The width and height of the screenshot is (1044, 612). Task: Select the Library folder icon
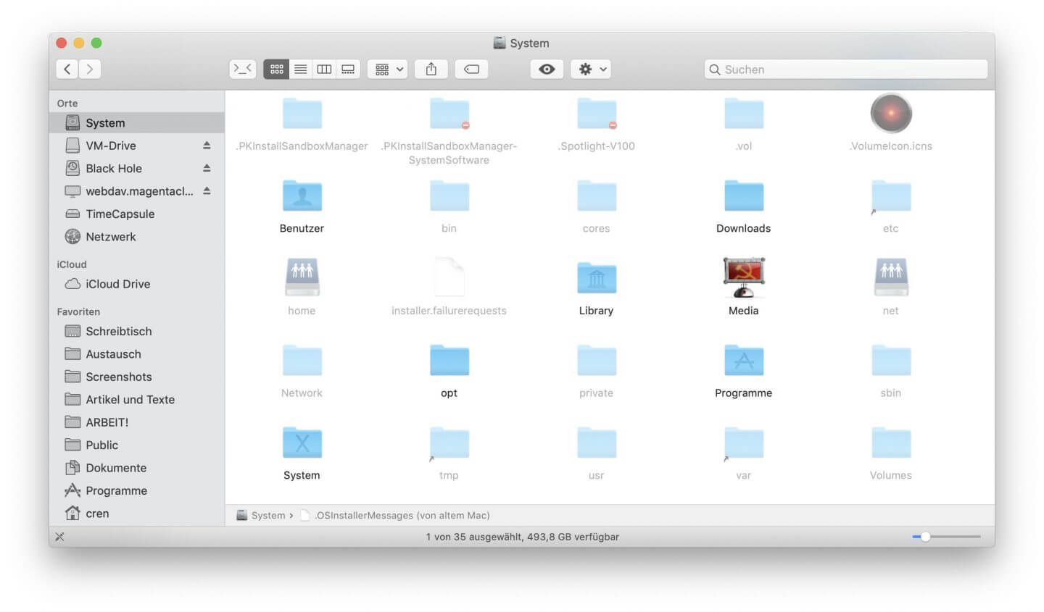coord(597,278)
